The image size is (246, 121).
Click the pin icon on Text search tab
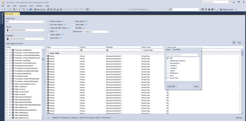(x=16, y=14)
